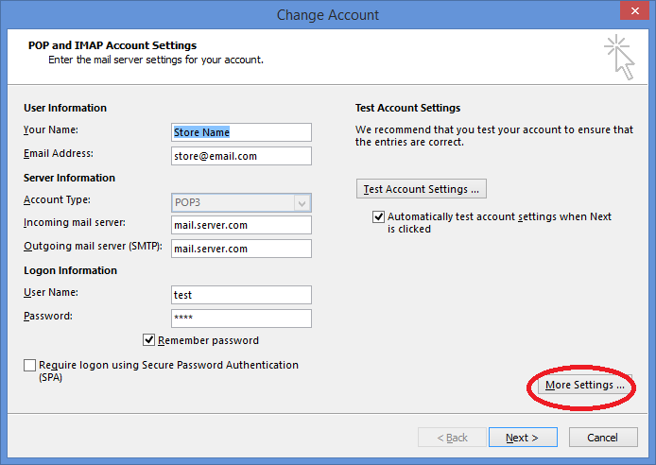Click the Your Name text field

point(241,132)
